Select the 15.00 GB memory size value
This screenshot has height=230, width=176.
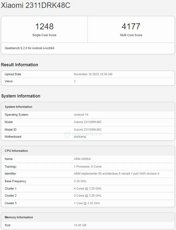click(80, 225)
